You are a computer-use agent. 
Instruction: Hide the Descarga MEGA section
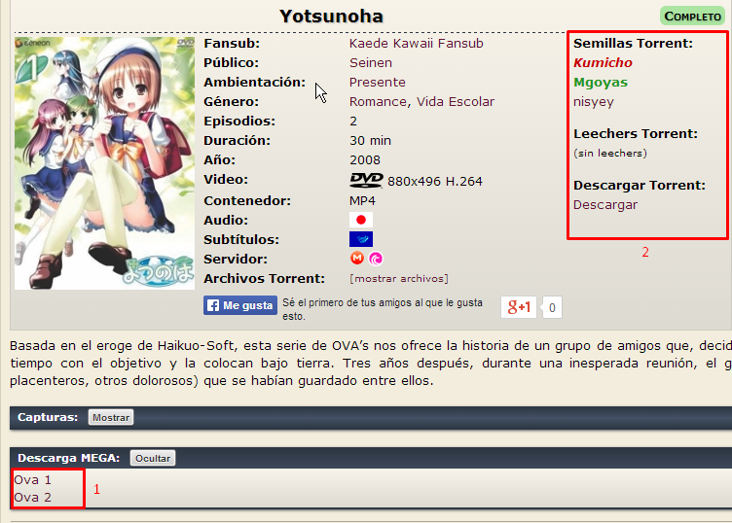(153, 458)
